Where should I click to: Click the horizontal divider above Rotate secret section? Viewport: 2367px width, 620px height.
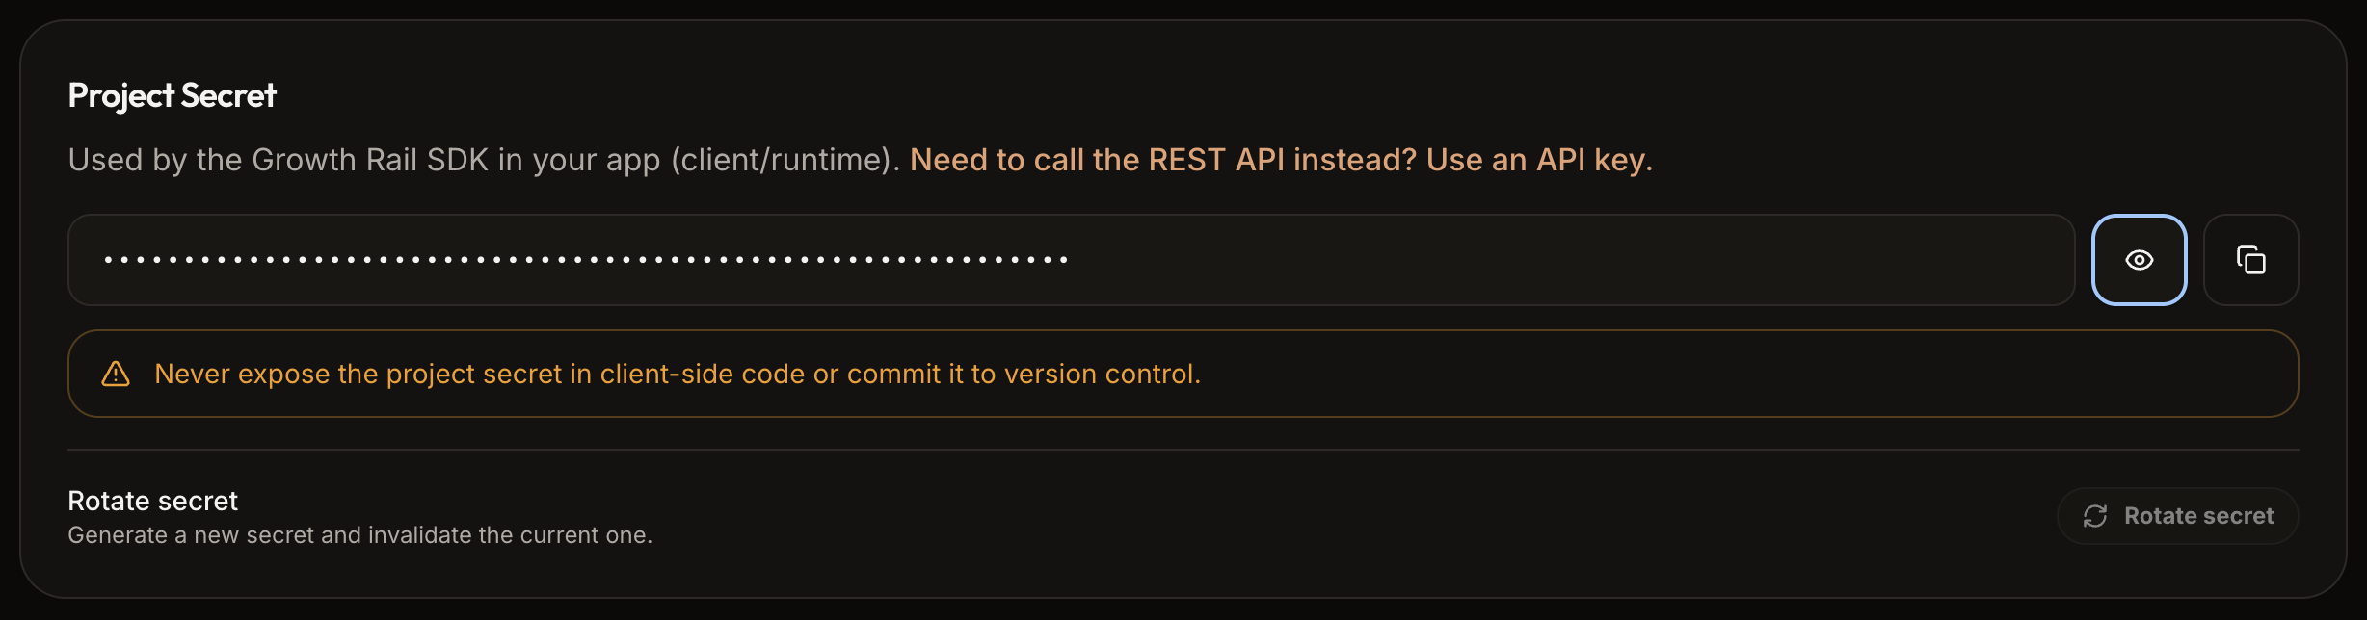1183,450
